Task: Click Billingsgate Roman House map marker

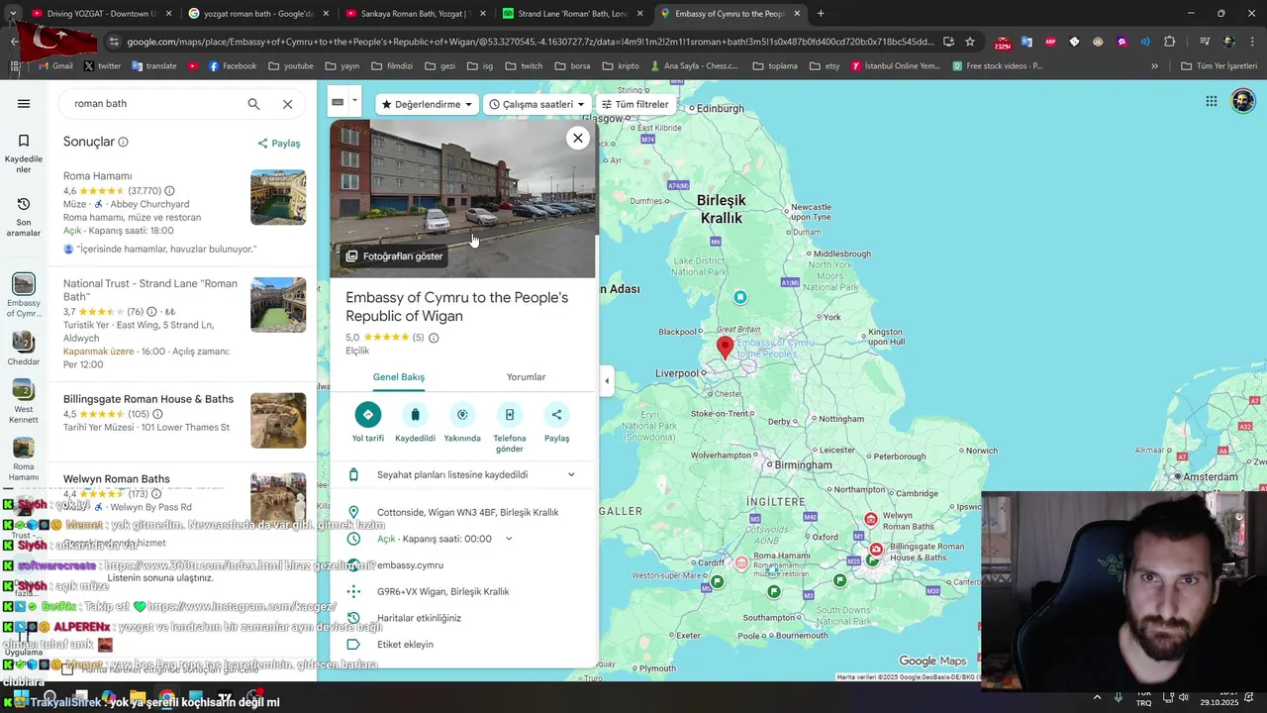Action: (x=876, y=550)
